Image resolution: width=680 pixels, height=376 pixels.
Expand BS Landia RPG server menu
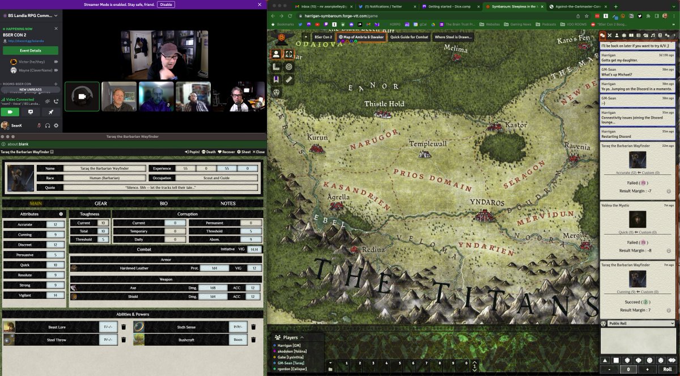click(56, 15)
